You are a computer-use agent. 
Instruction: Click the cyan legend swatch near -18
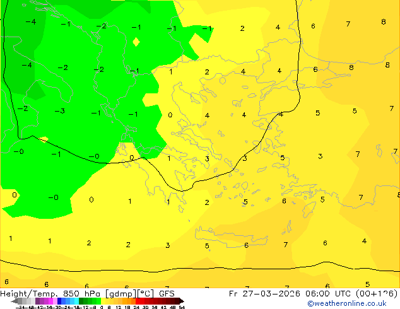click(77, 301)
